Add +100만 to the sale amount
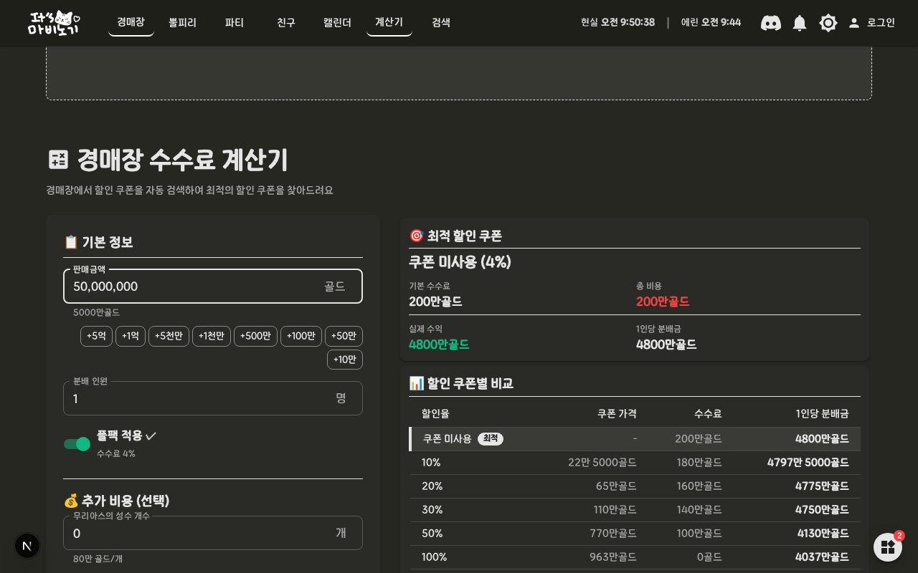918x573 pixels. pos(301,336)
